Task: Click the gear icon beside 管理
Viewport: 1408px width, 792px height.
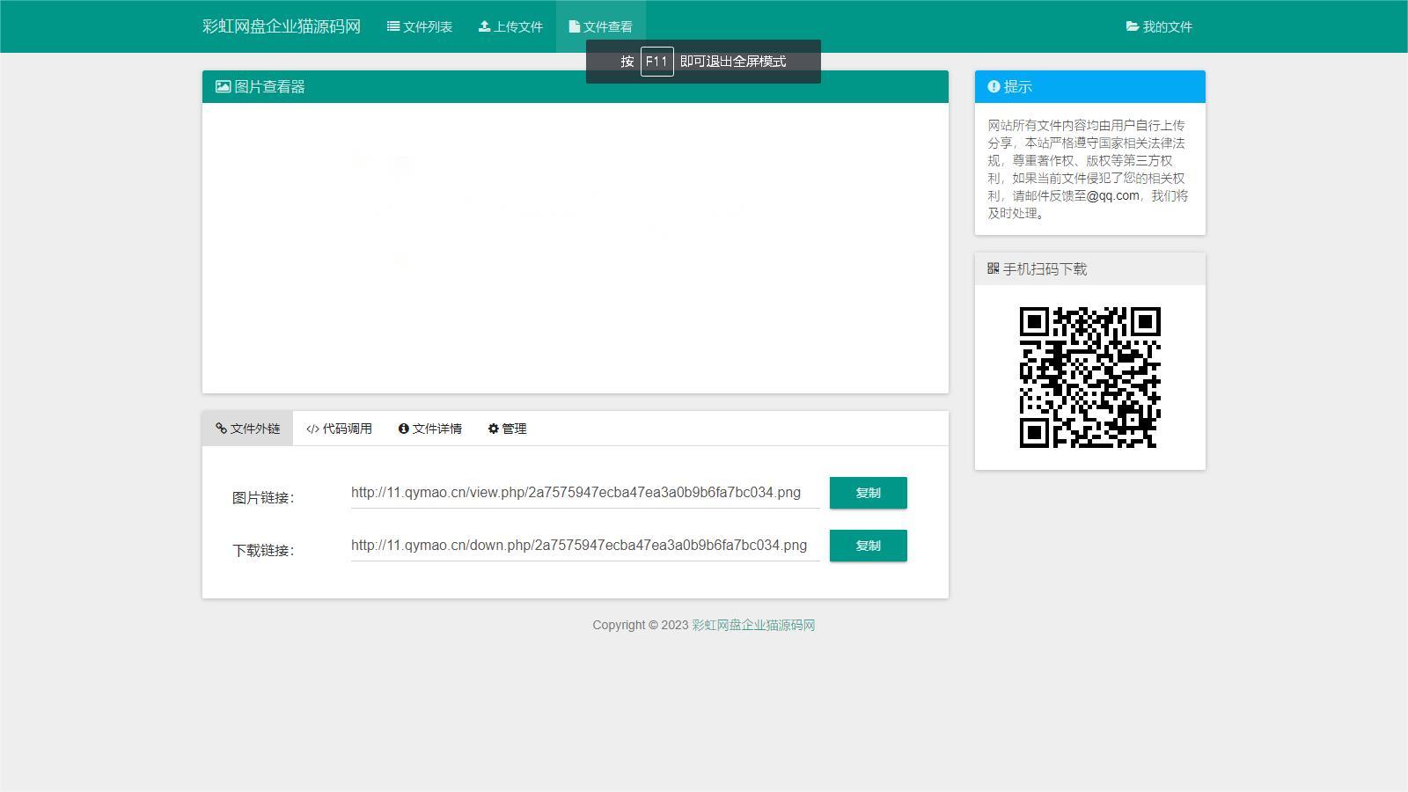Action: click(x=493, y=429)
